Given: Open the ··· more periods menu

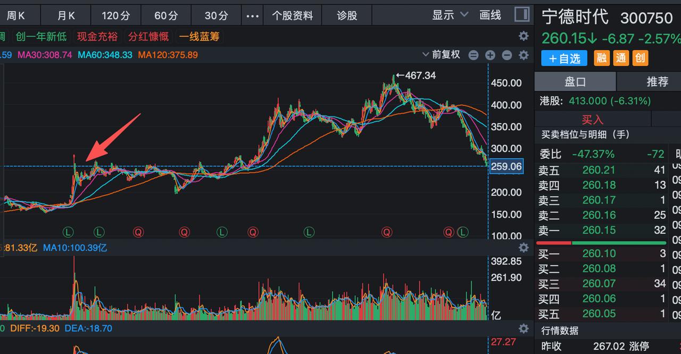Looking at the screenshot, I should click(252, 15).
